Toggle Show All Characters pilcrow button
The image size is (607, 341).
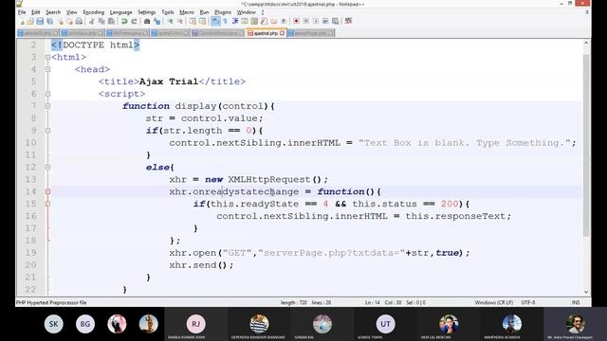[225, 21]
